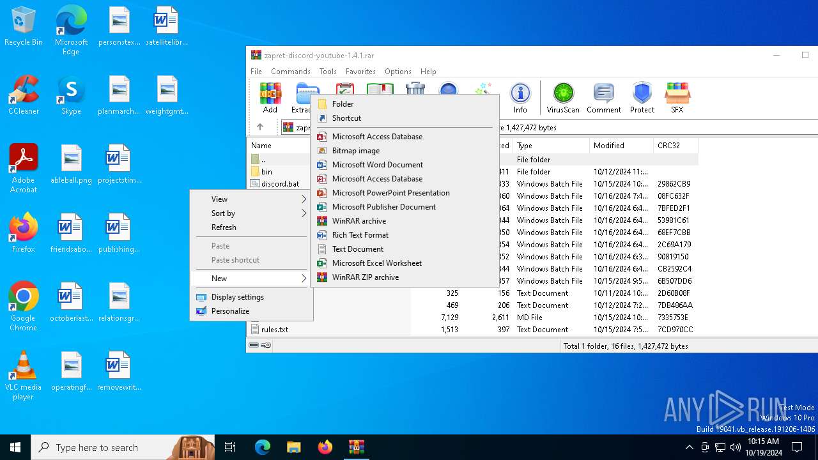This screenshot has height=460, width=818.
Task: Open the ableball.png desktop file
Action: (71, 164)
